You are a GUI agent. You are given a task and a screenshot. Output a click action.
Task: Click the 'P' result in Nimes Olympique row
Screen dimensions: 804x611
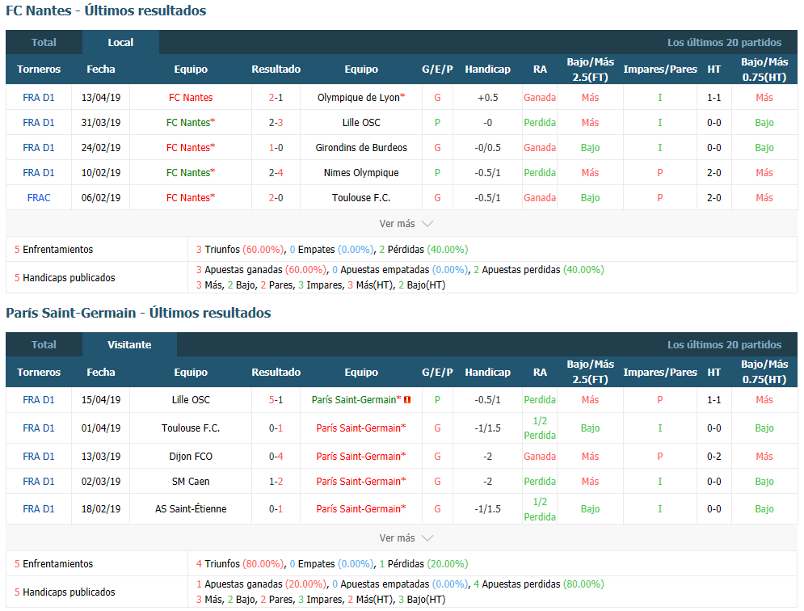click(x=437, y=173)
